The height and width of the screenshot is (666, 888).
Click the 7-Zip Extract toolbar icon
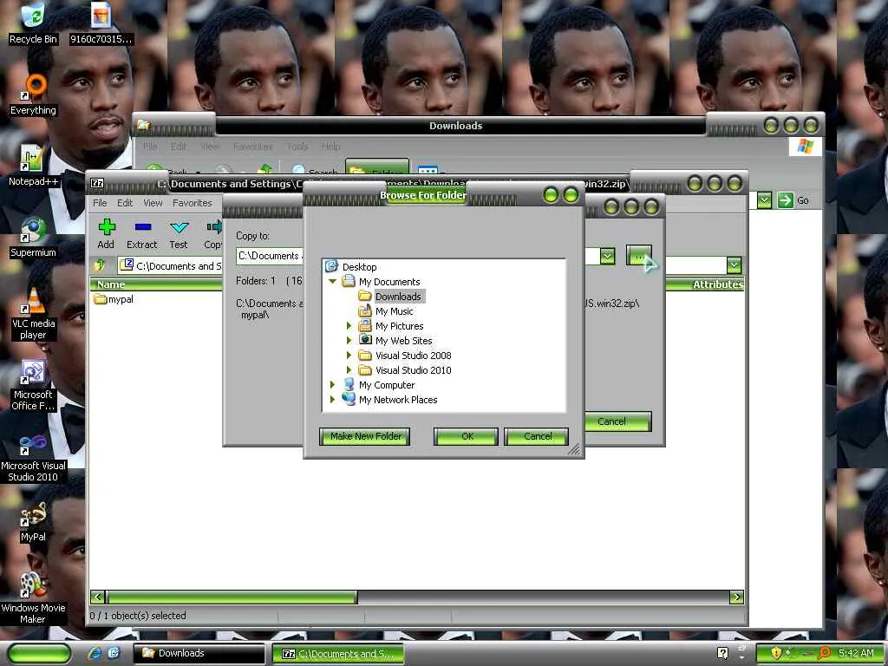[x=141, y=234]
